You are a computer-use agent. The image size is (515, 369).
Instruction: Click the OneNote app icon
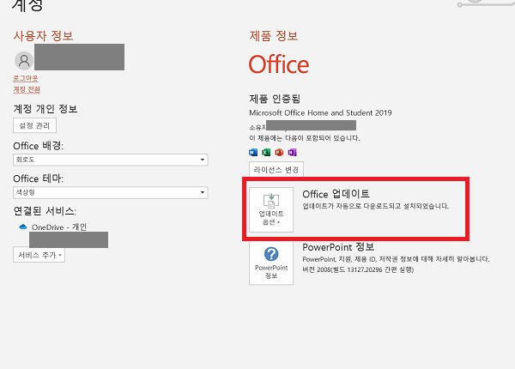pos(293,153)
